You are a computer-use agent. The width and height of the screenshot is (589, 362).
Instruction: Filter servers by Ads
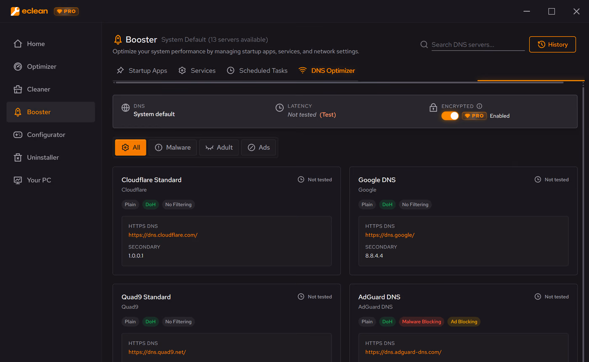click(x=258, y=148)
